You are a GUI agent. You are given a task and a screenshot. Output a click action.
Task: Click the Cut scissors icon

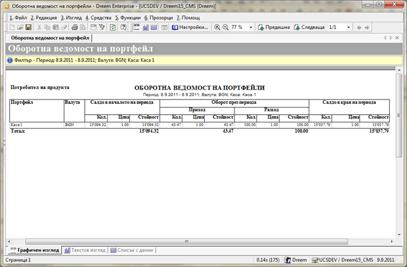39,27
